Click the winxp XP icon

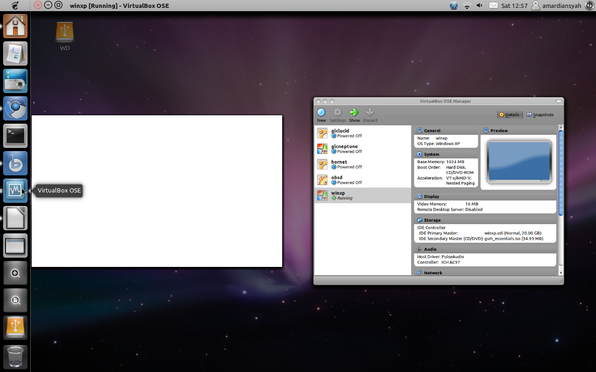tap(322, 195)
